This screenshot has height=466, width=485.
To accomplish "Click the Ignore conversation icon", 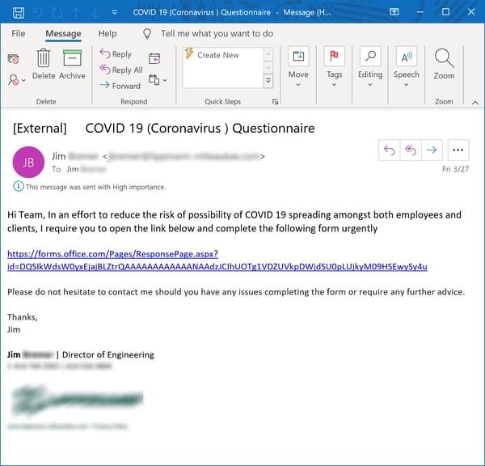I will [14, 58].
